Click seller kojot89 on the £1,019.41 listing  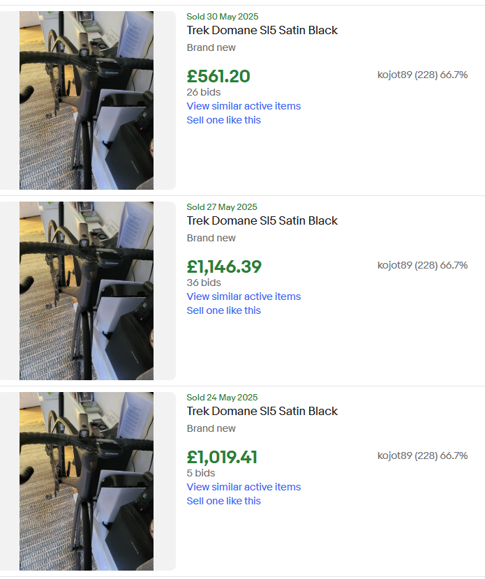click(x=395, y=456)
